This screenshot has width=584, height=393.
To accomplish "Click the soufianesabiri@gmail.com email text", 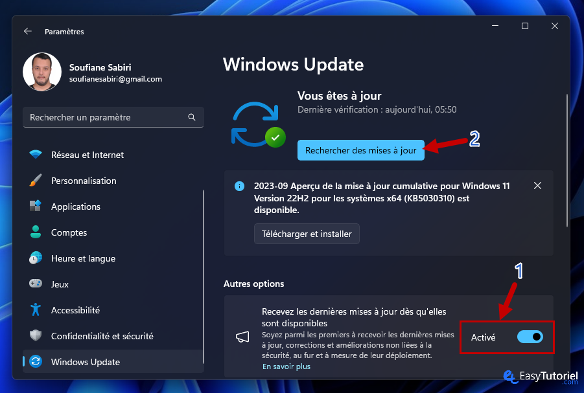I will (115, 79).
